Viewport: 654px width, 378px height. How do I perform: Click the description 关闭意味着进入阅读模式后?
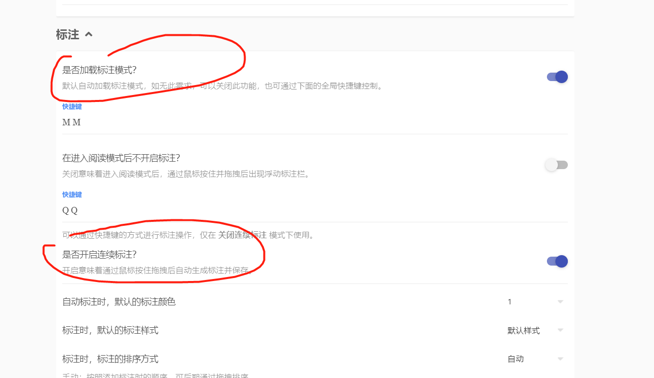186,174
